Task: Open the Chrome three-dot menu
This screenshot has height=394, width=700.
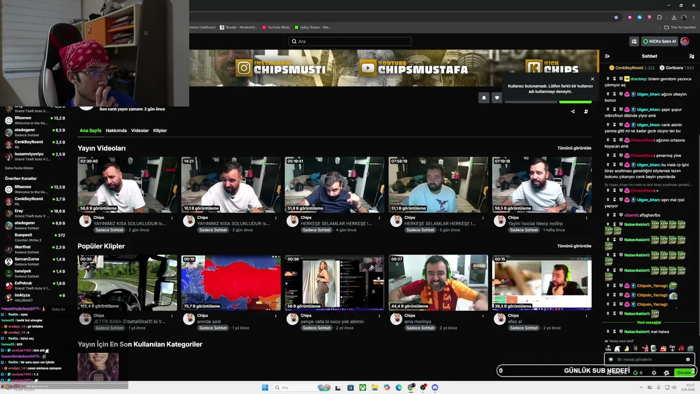Action: (694, 17)
